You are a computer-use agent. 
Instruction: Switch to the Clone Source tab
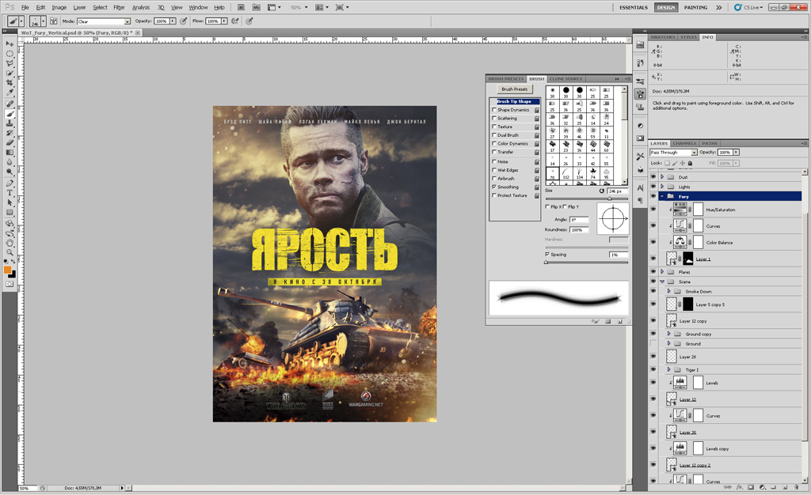pyautogui.click(x=565, y=79)
